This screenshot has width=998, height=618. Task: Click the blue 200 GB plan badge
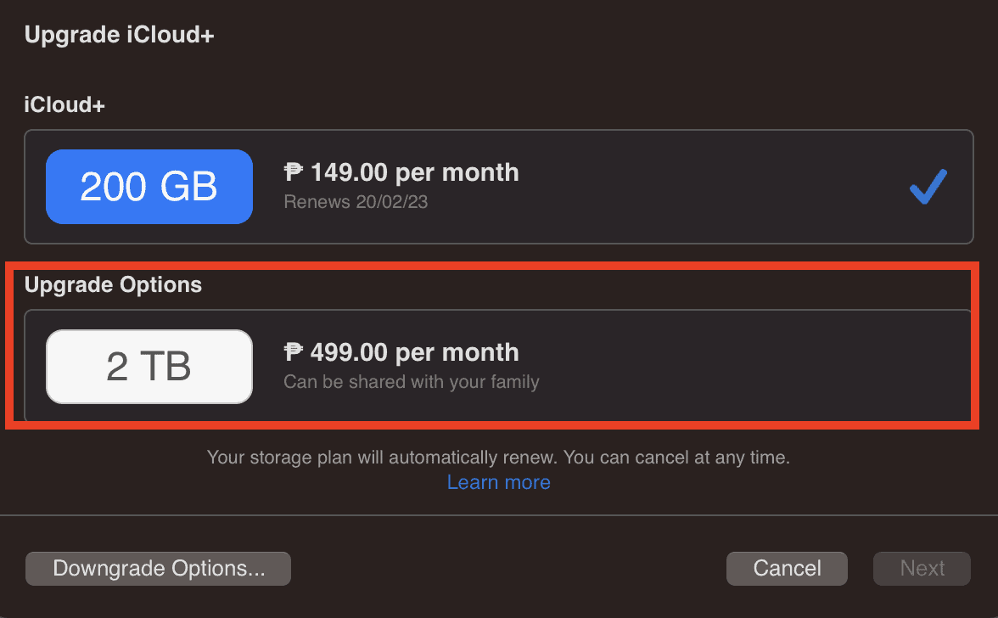click(149, 187)
